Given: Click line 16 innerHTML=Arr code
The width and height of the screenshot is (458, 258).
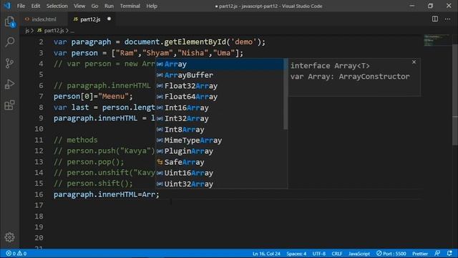Looking at the screenshot, I should (107, 194).
